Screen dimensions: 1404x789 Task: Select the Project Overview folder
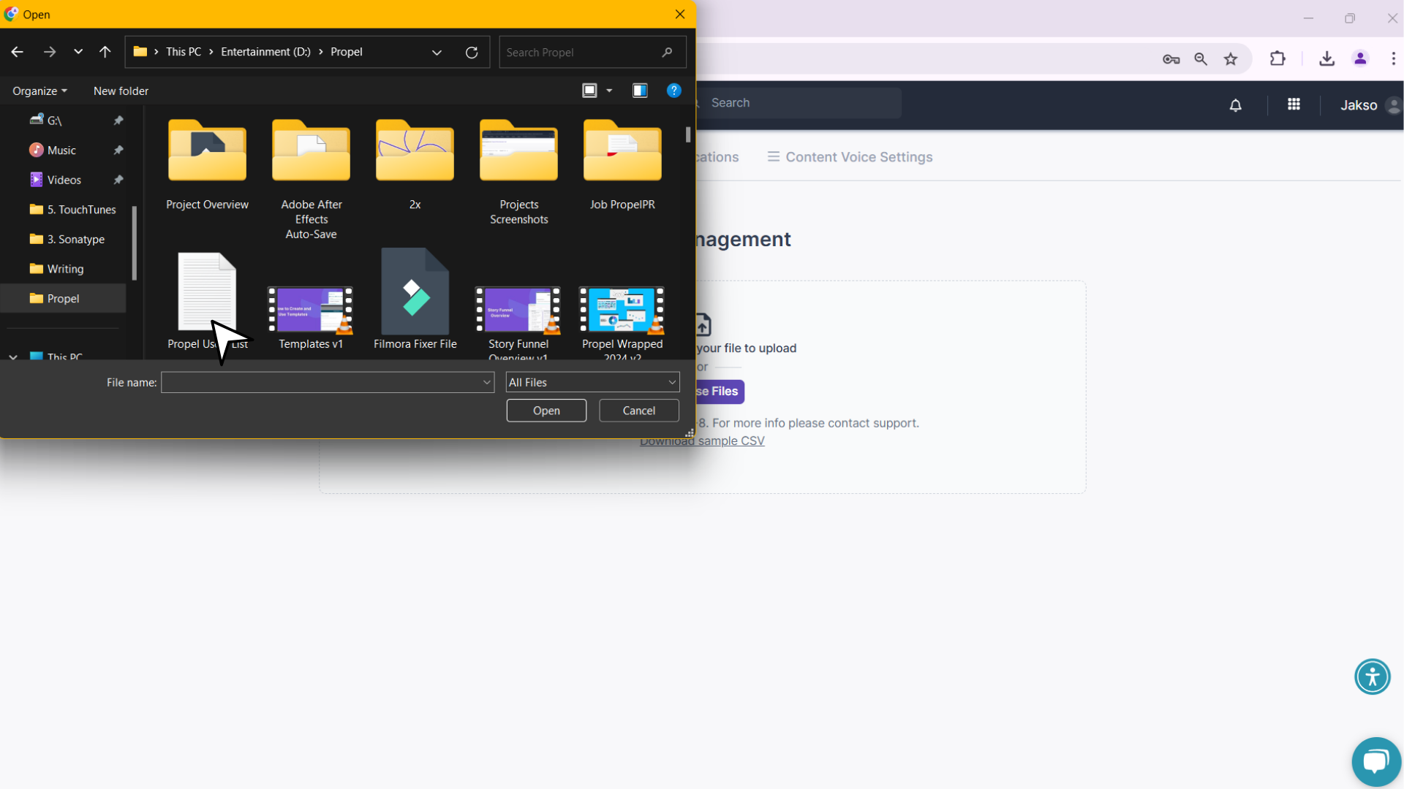point(207,164)
